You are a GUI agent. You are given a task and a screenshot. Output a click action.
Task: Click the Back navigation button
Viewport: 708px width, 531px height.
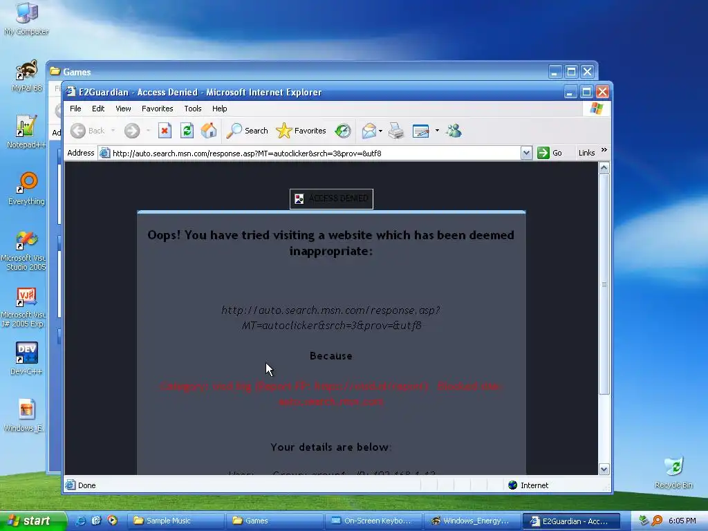[88, 131]
